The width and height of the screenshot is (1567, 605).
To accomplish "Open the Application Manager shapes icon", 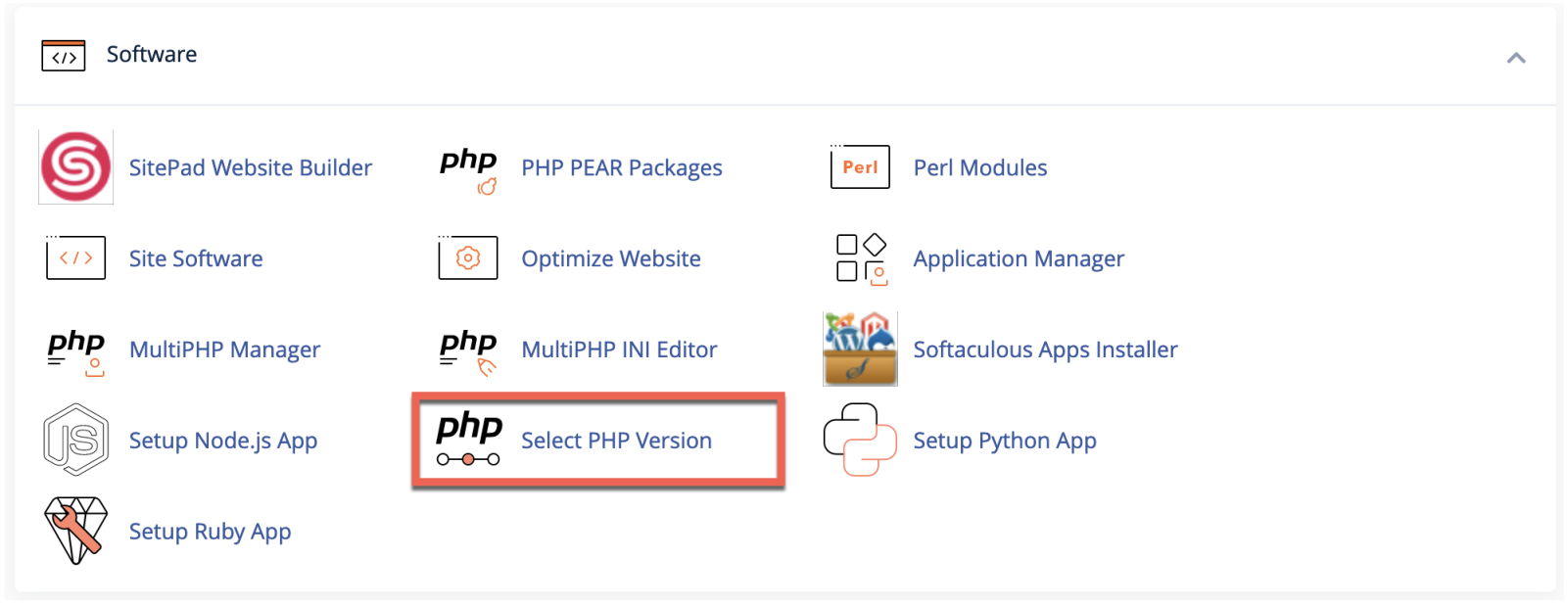I will [x=861, y=259].
